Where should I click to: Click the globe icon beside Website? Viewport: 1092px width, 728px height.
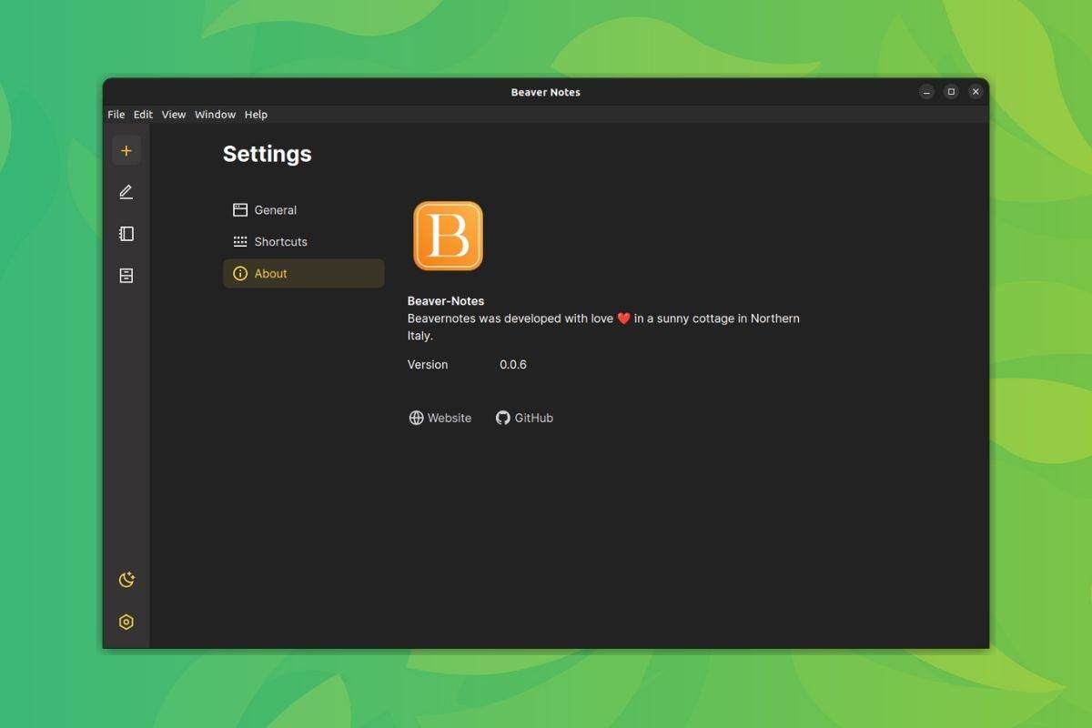coord(416,418)
